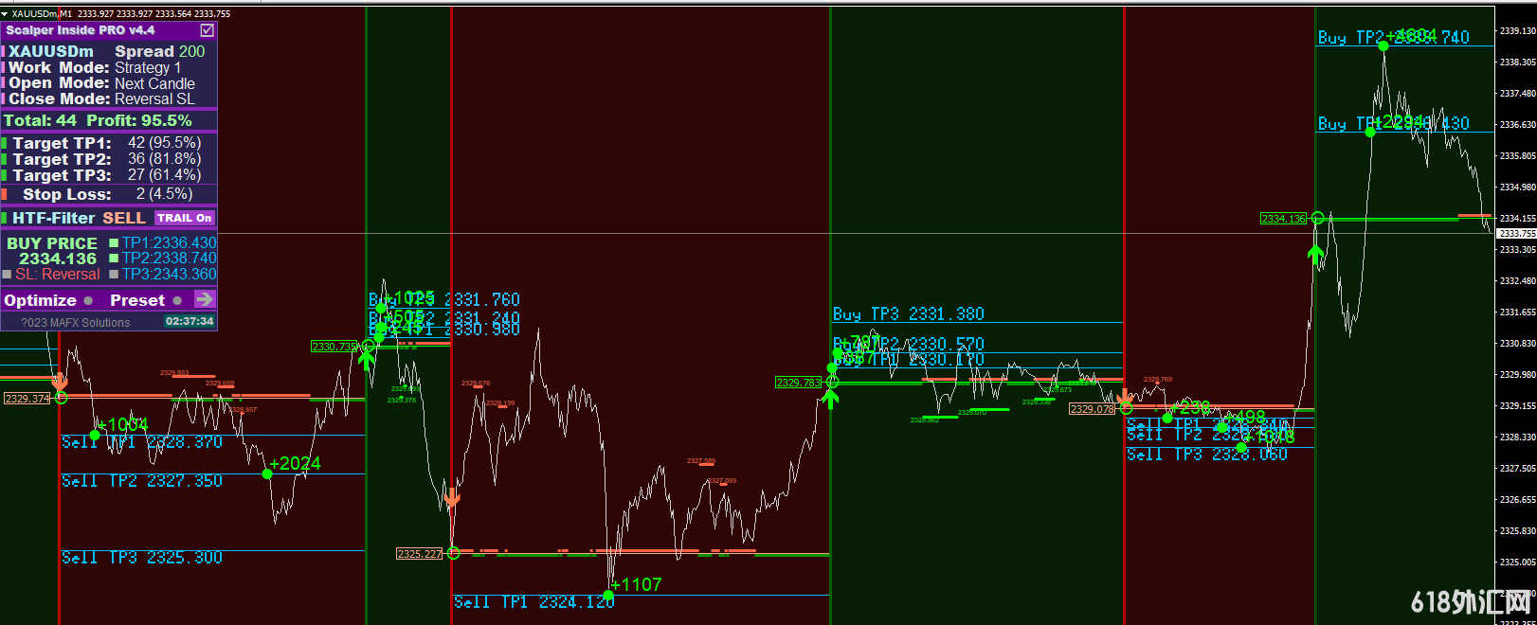Click the BUY PRICE 2334.136 value
The height and width of the screenshot is (625, 1537).
tap(58, 259)
